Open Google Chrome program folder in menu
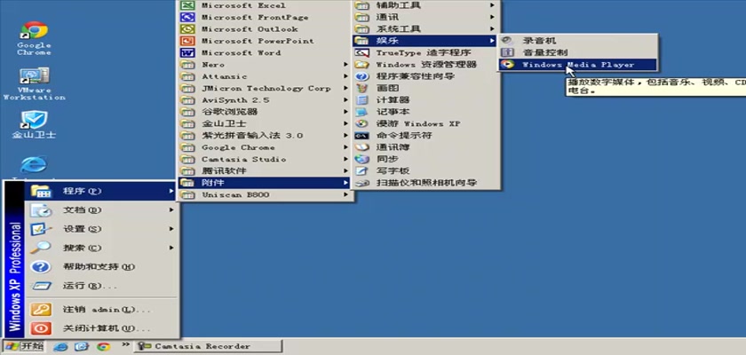The height and width of the screenshot is (355, 746). coord(266,147)
